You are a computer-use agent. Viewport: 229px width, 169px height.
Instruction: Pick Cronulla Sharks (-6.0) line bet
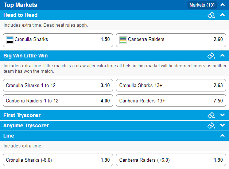(x=58, y=160)
